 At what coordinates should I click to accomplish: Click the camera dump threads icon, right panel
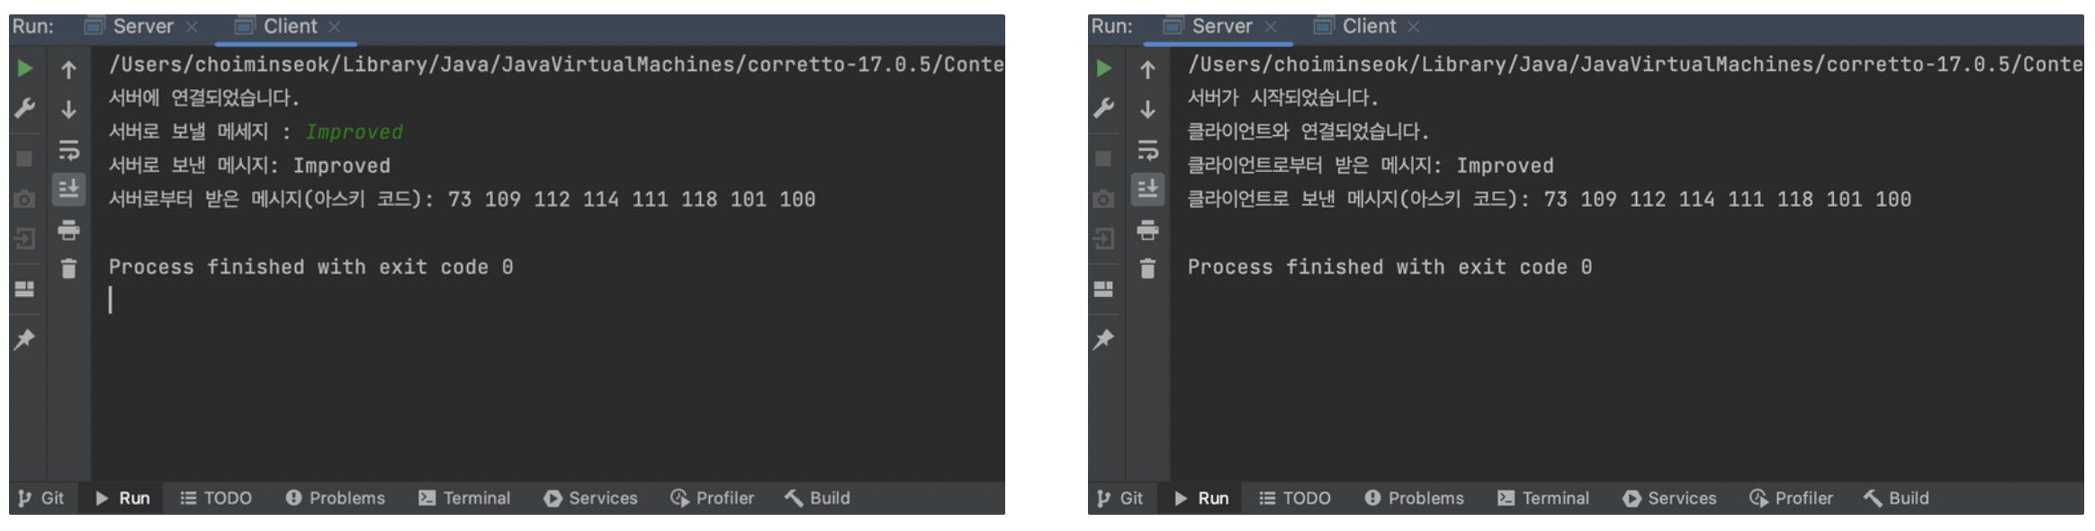click(1103, 198)
